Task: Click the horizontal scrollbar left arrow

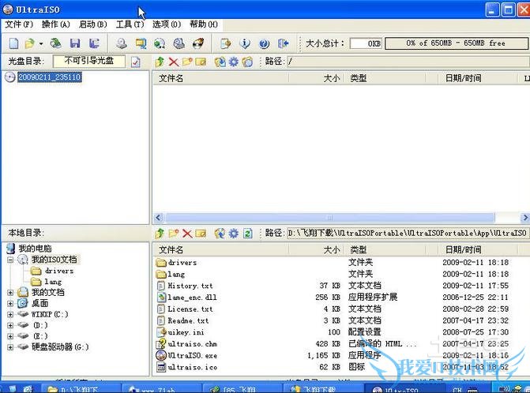Action: [159, 218]
